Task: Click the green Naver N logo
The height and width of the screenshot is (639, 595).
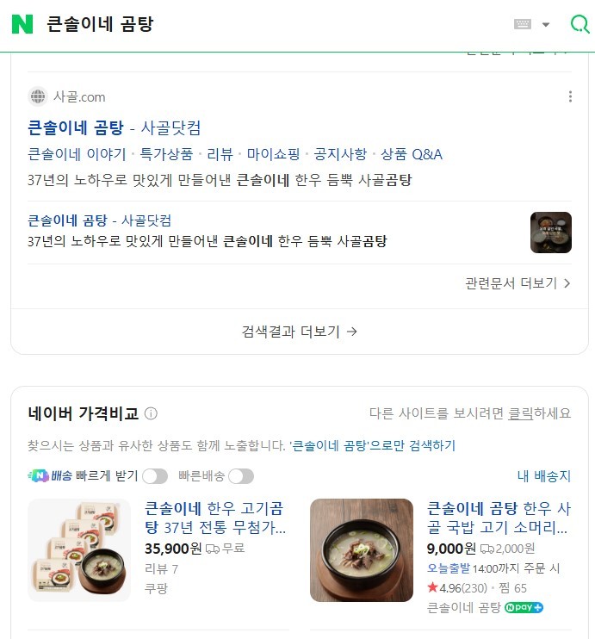Action: click(22, 24)
